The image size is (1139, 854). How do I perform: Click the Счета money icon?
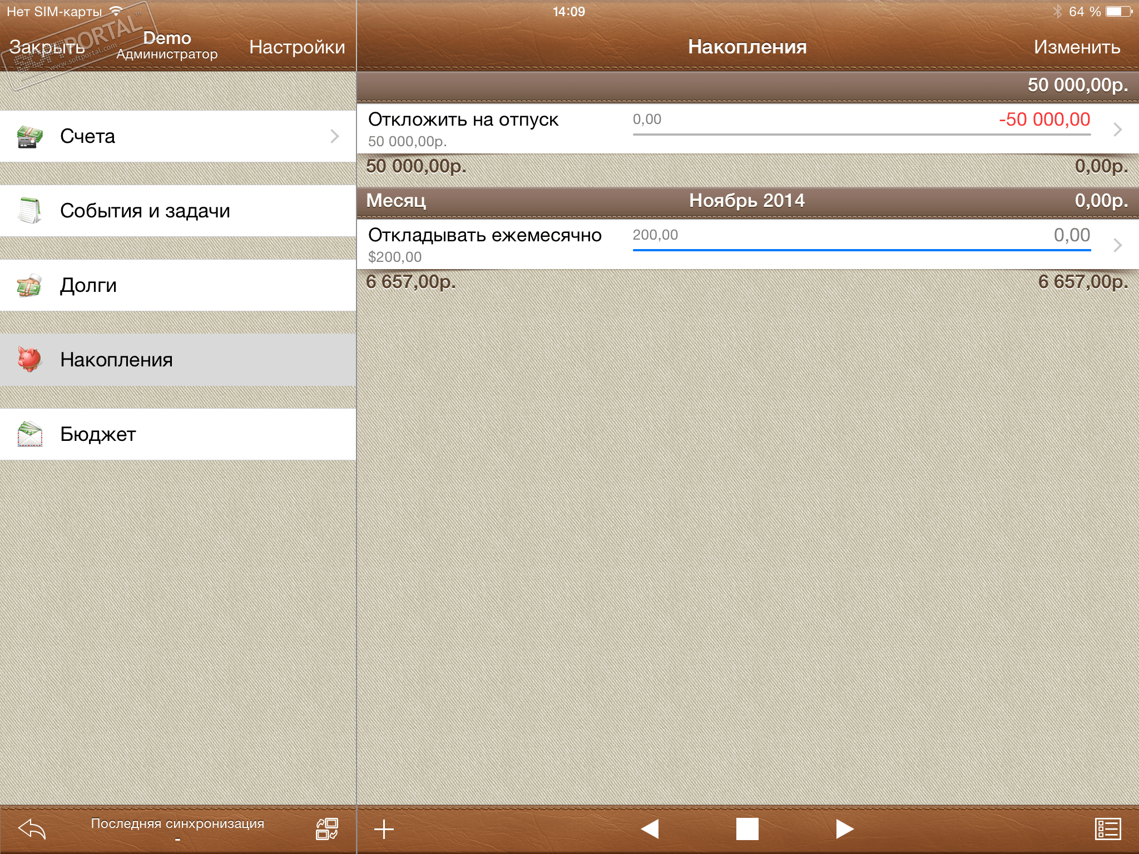(29, 137)
